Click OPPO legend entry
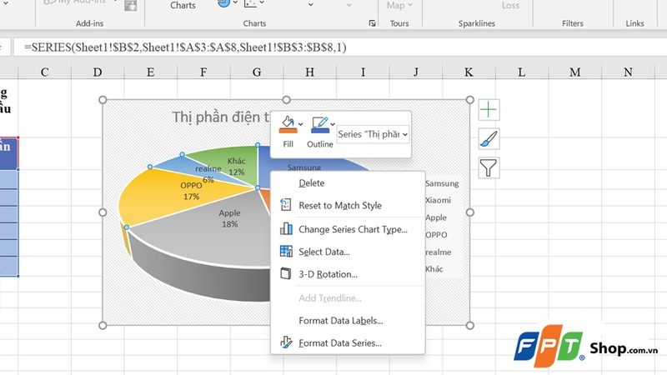The image size is (667, 375). [x=436, y=235]
